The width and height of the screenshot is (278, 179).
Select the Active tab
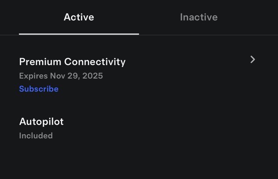79,17
